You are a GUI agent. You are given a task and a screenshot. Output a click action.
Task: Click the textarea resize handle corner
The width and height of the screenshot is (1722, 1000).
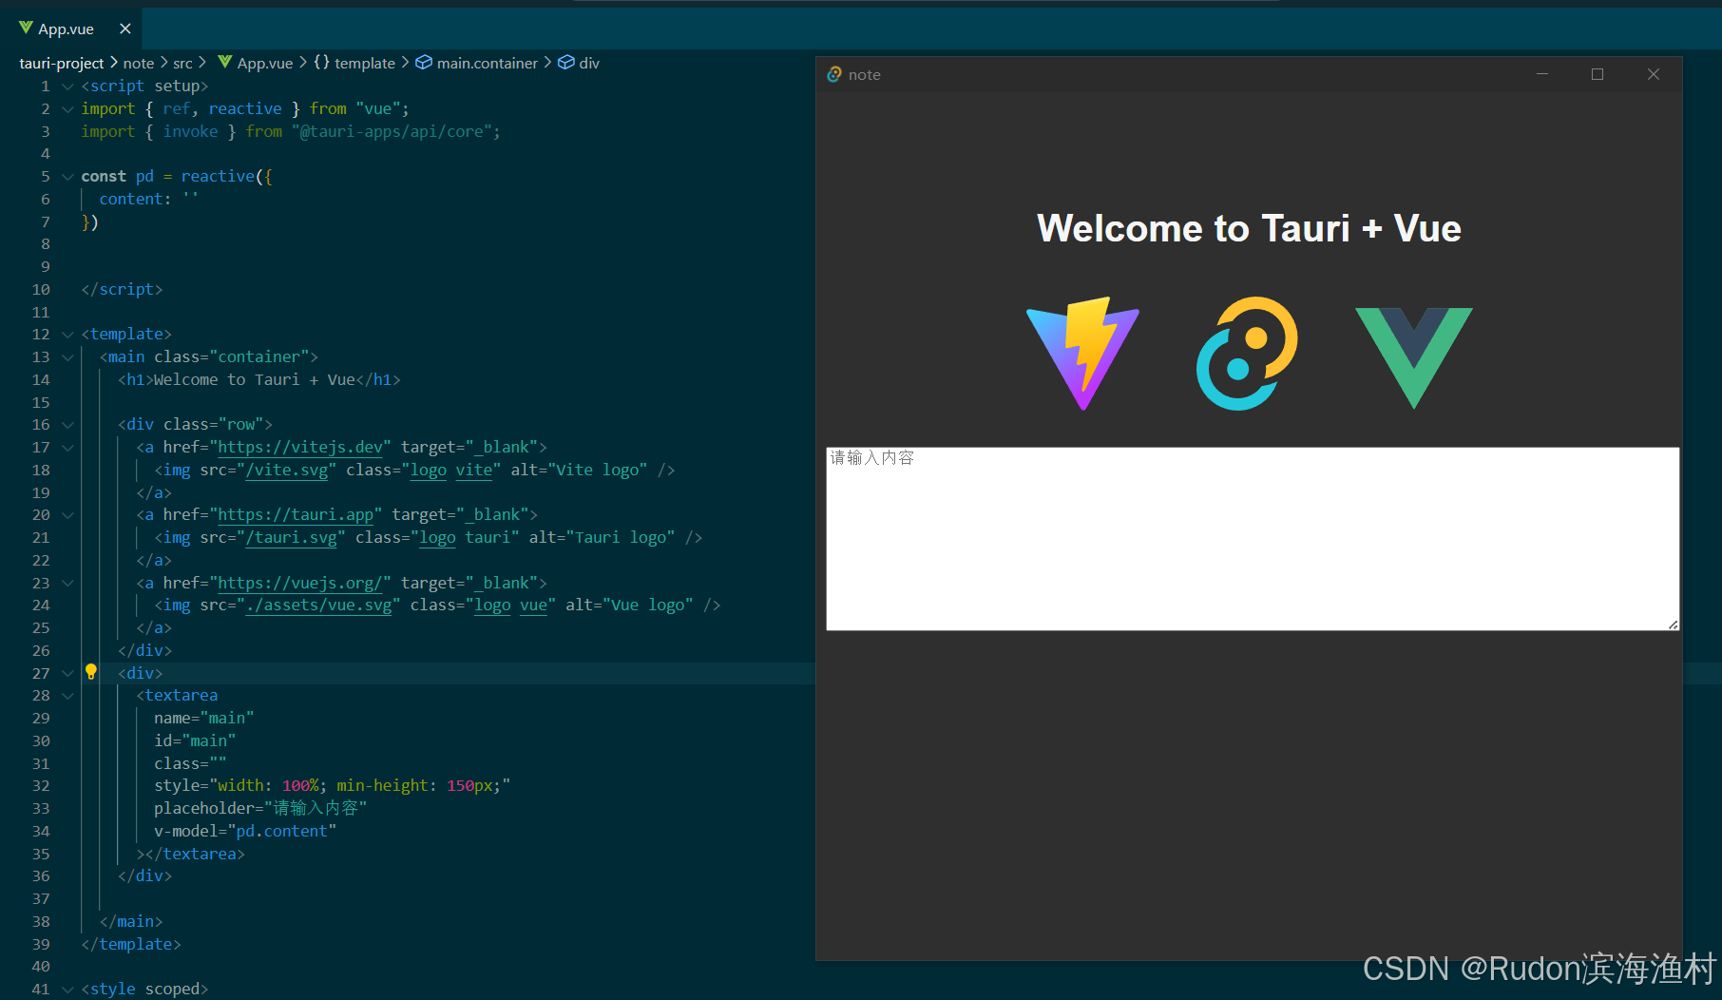[x=1673, y=624]
